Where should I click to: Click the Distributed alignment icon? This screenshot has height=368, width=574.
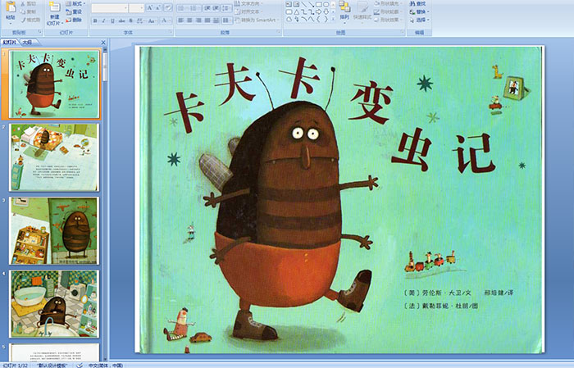216,20
